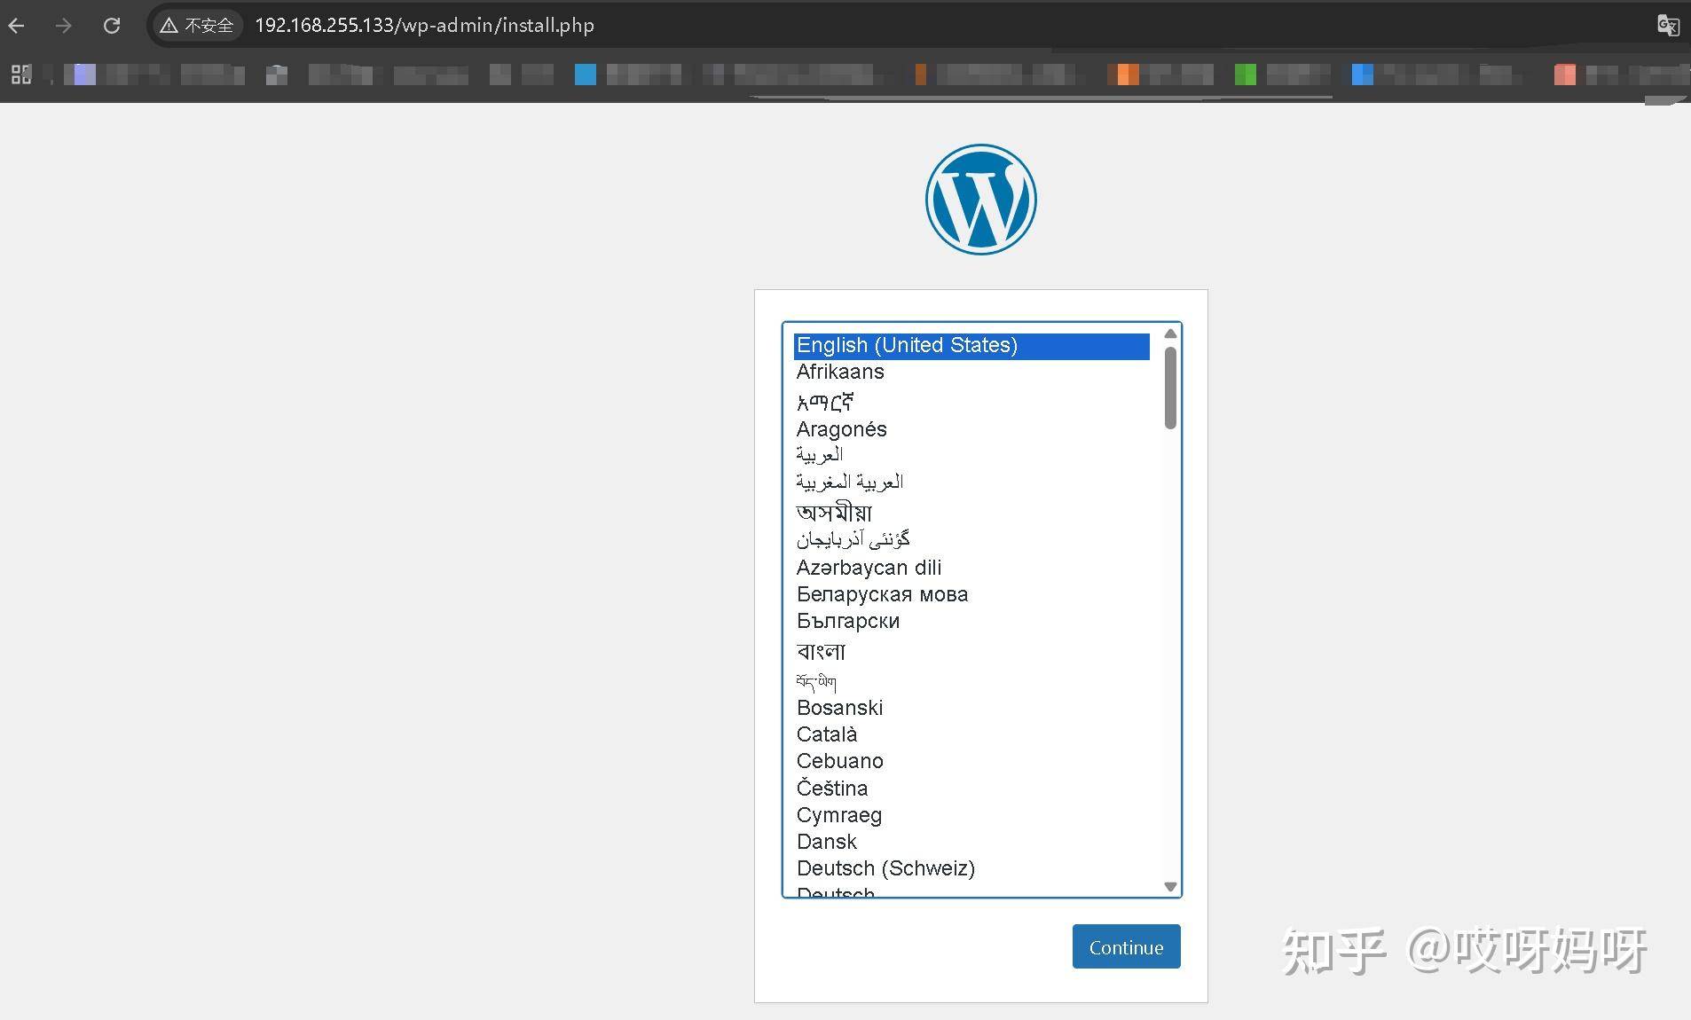Viewport: 1691px width, 1020px height.
Task: Click the address bar URL
Action: pyautogui.click(x=424, y=26)
